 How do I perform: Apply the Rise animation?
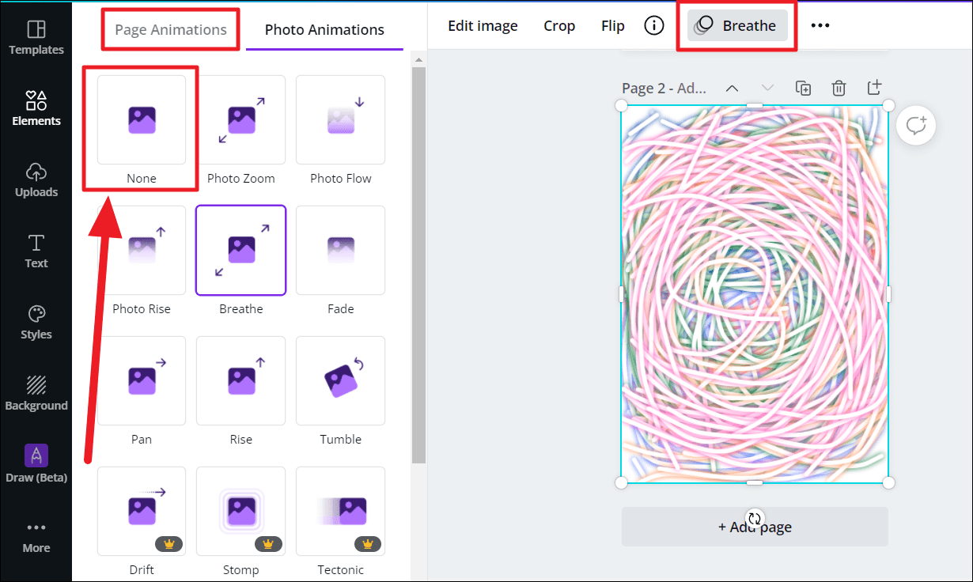tap(240, 380)
